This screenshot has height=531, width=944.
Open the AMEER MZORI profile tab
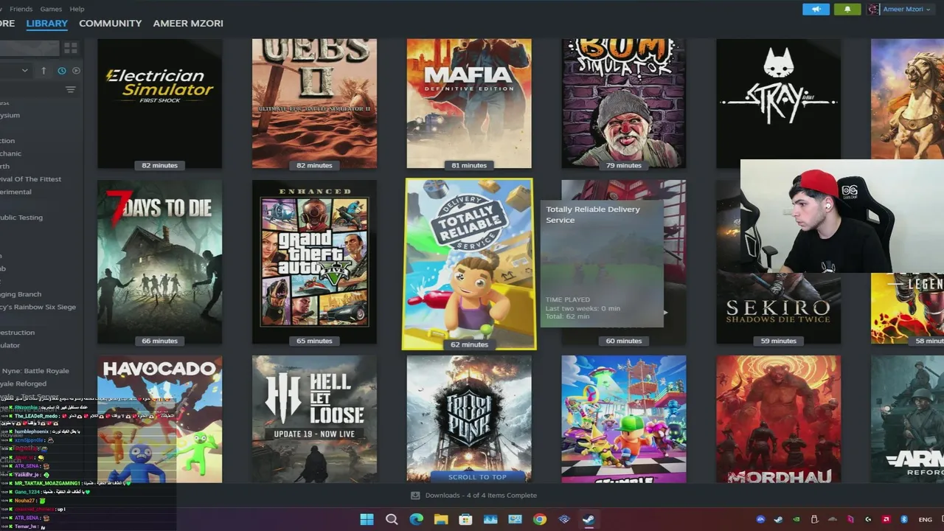[188, 24]
